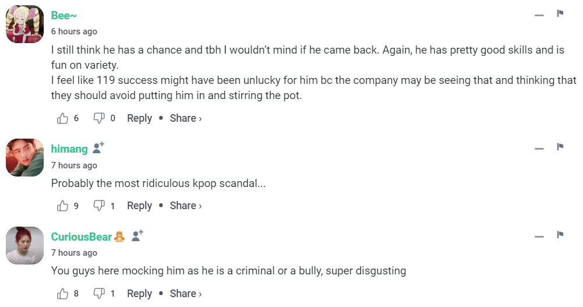Open Share options for himang's comment
Viewport: 583px width, 307px height.
pos(185,206)
